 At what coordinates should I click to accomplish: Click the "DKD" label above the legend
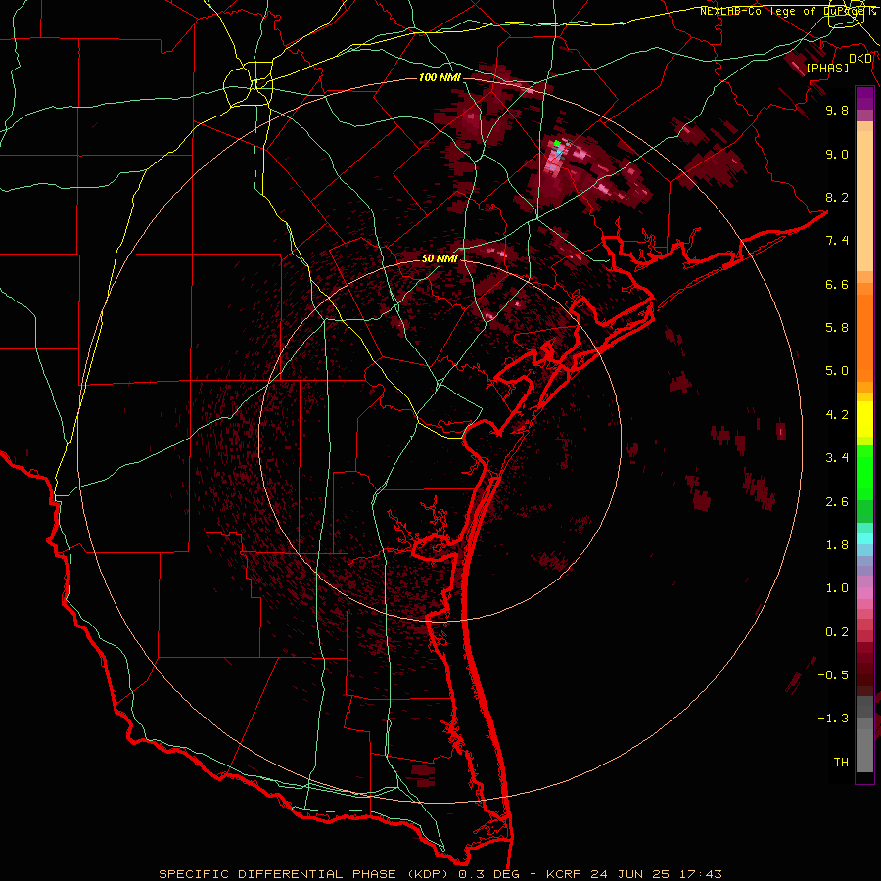coord(860,58)
